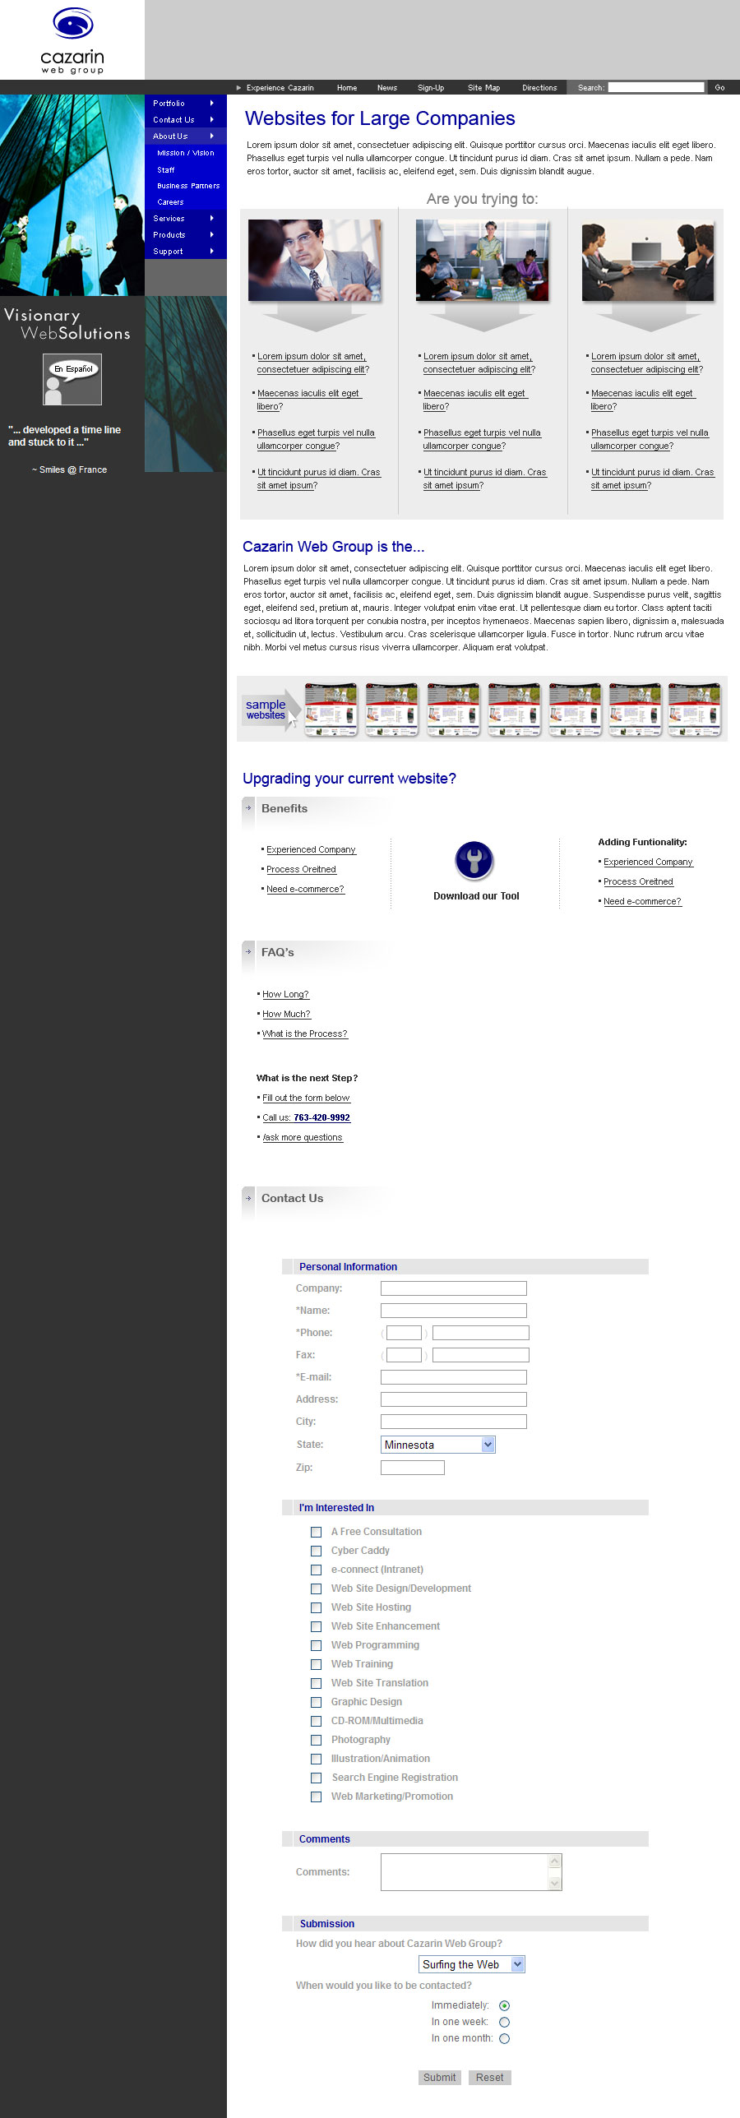Open the first sample website thumbnail

pos(331,710)
